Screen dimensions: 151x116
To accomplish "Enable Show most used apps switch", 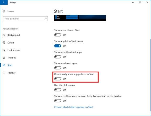I will [58, 68].
